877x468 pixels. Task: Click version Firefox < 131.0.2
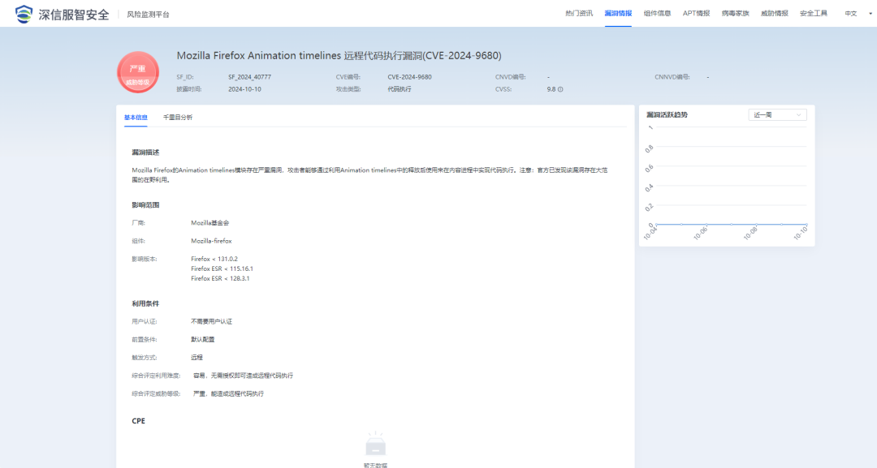pos(214,259)
